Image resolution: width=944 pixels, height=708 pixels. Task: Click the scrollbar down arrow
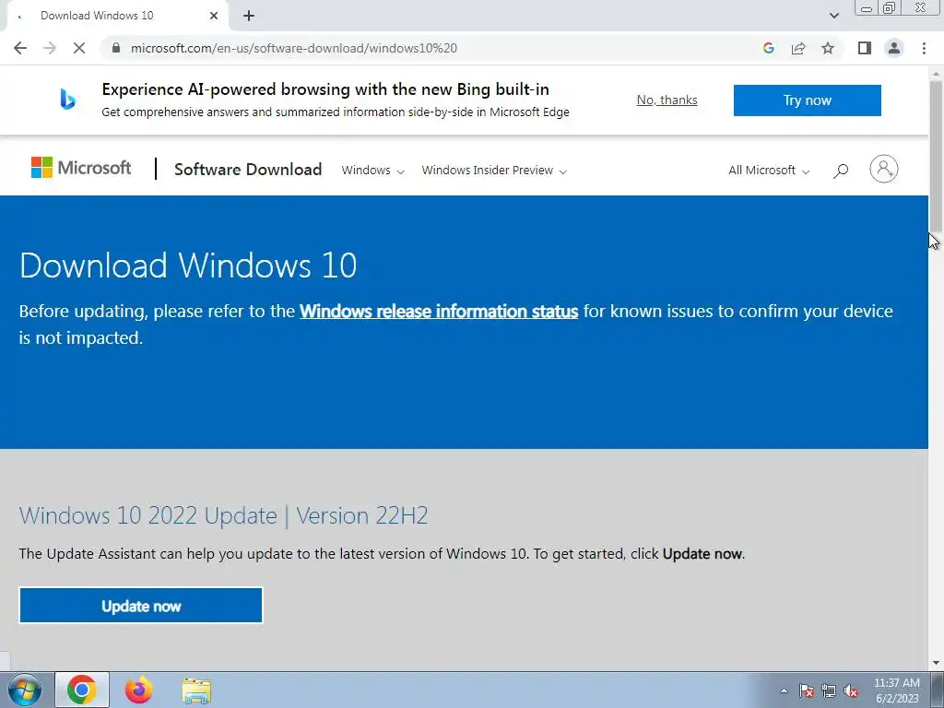click(936, 663)
